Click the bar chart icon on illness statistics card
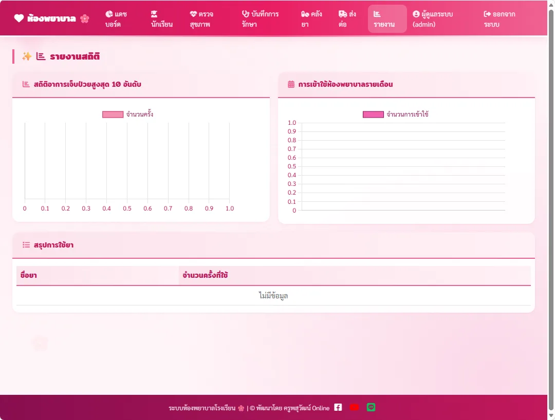Viewport: 555px width, 420px height. 26,84
